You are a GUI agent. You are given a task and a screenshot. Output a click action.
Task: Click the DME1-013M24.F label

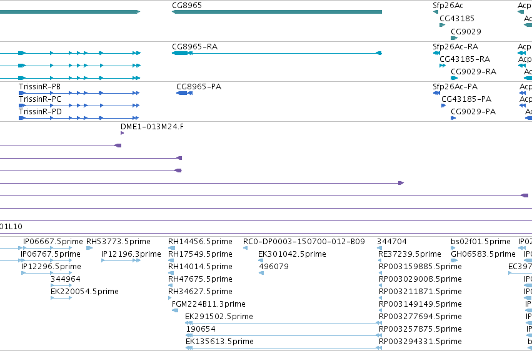coord(152,127)
